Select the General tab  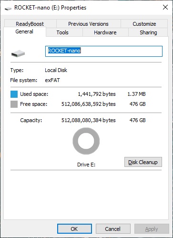coord(24,31)
